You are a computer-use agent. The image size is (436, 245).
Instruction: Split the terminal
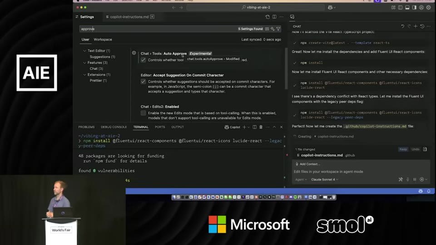(254, 127)
